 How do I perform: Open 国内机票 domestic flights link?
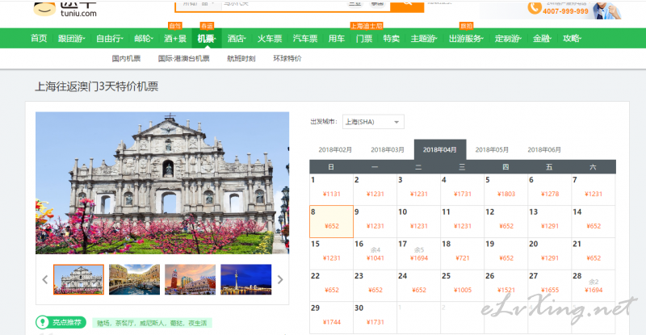coord(126,58)
